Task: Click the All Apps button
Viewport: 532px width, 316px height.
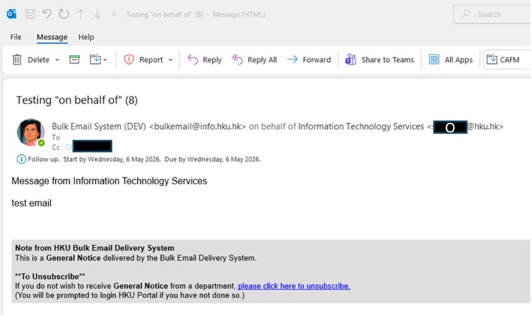Action: coord(451,60)
